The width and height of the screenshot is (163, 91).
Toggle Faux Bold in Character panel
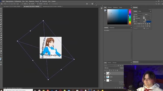pos(135,24)
